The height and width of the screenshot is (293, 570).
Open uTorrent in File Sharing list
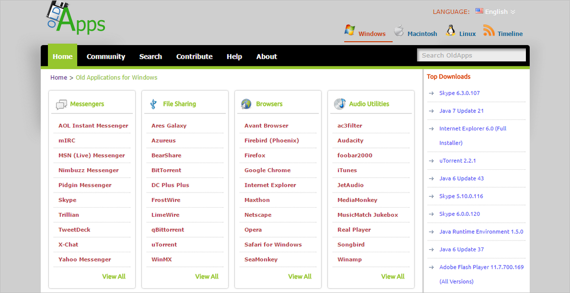pyautogui.click(x=164, y=245)
